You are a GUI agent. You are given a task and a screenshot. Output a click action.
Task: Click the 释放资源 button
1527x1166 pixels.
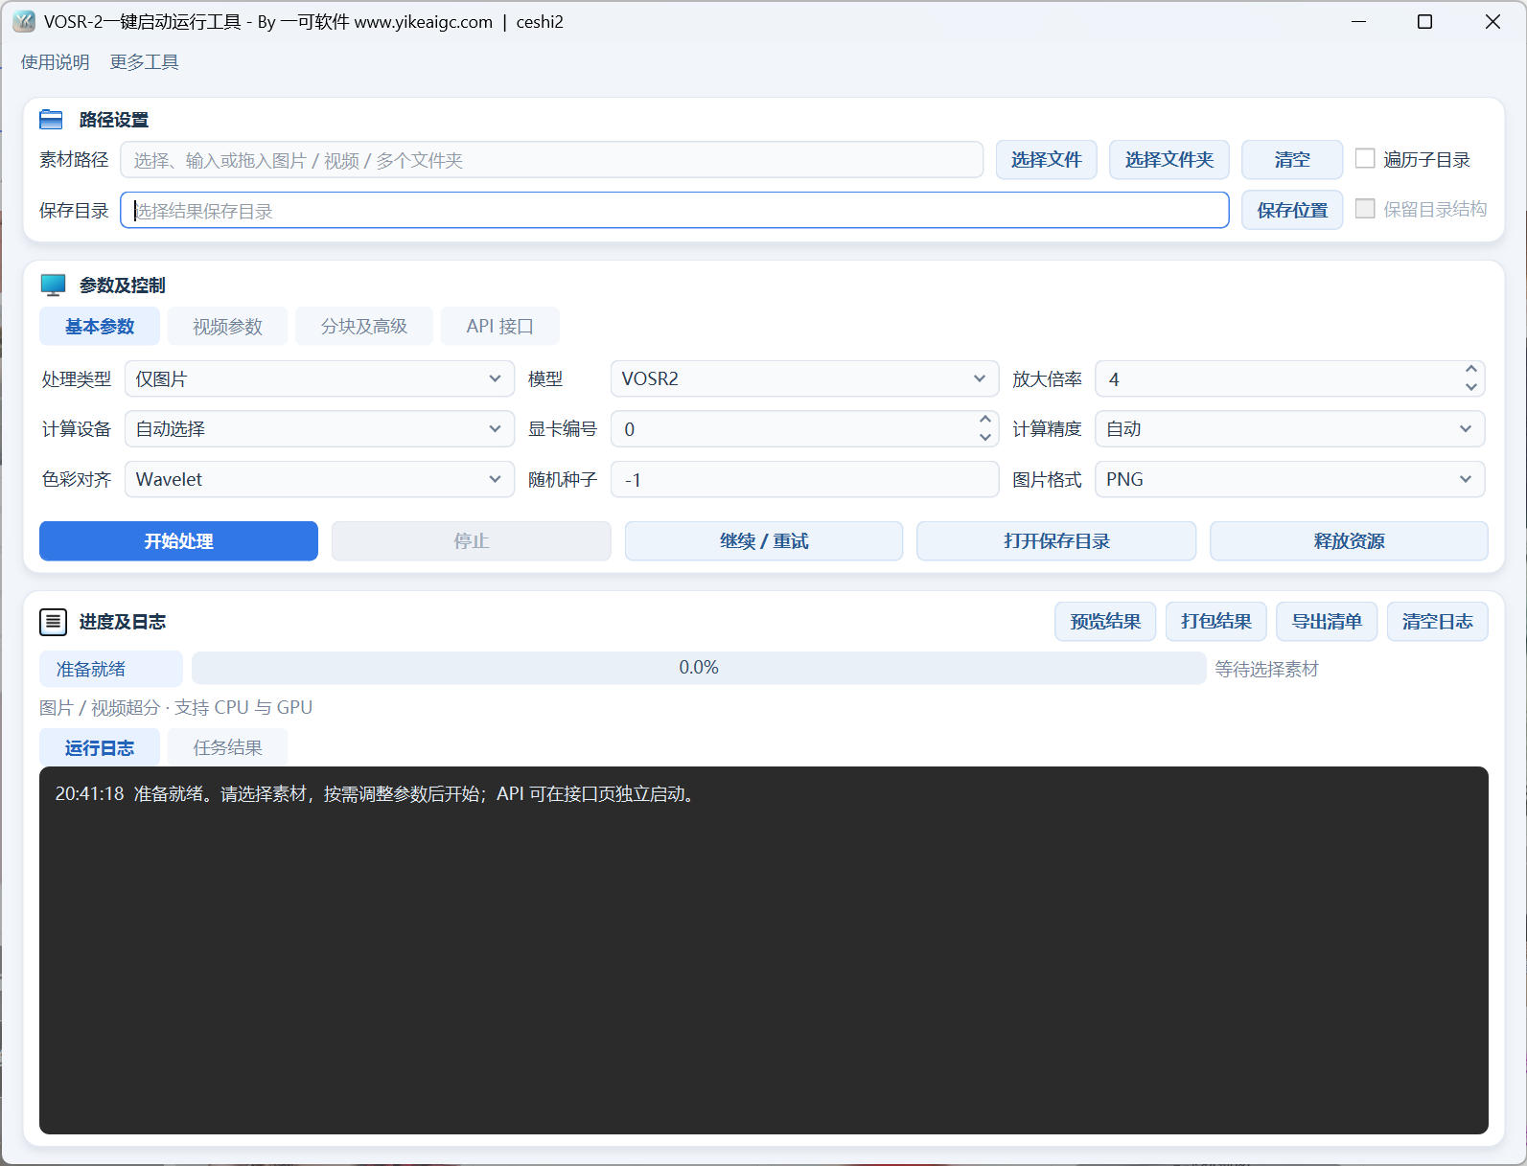[1349, 541]
